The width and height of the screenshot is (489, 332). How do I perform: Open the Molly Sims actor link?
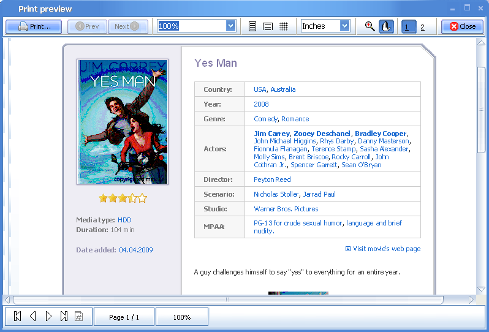pos(269,157)
